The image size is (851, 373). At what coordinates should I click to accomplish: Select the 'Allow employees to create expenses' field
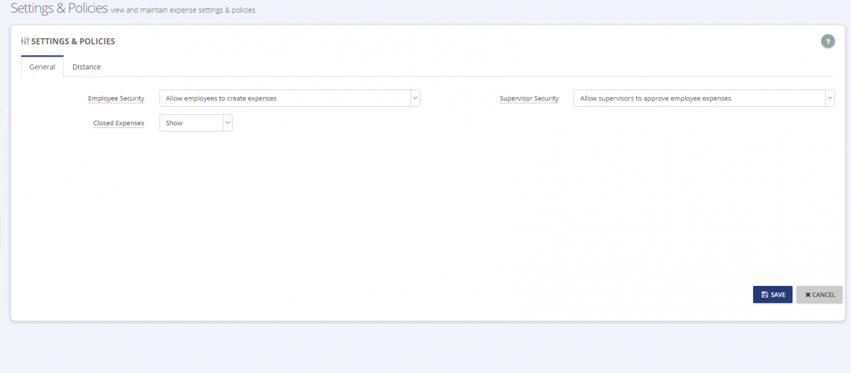pos(289,98)
